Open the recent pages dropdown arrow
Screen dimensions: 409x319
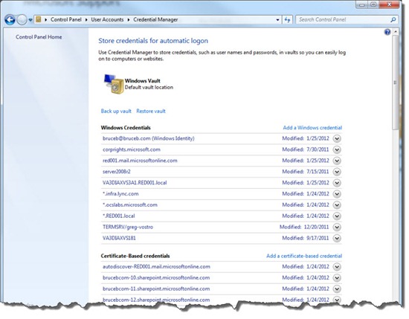coord(30,20)
